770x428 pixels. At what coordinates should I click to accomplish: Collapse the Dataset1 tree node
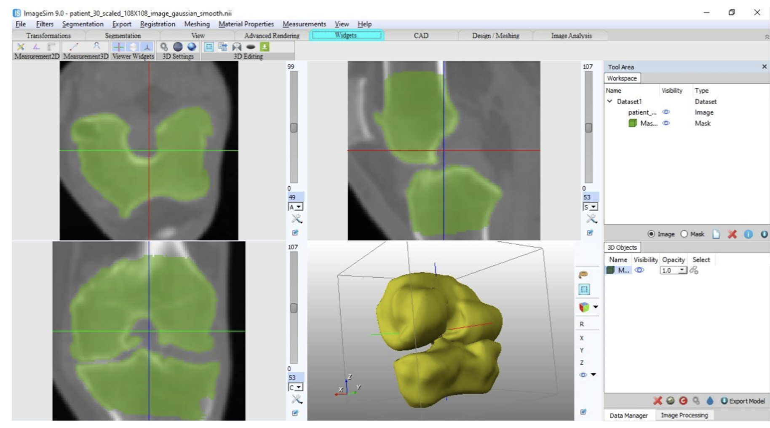pos(610,102)
